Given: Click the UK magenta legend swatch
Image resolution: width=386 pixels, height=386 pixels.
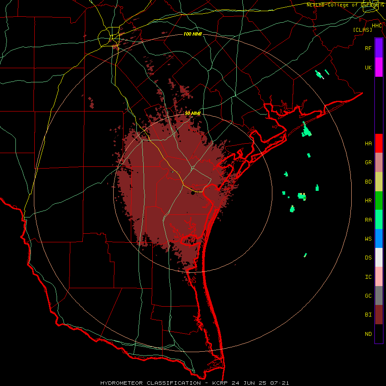Looking at the screenshot, I should coord(379,67).
